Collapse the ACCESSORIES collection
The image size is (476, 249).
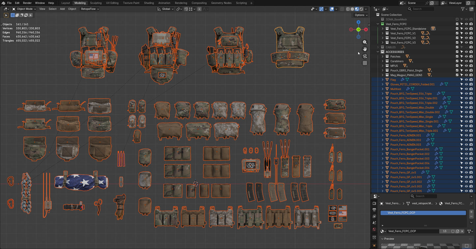tap(378, 52)
